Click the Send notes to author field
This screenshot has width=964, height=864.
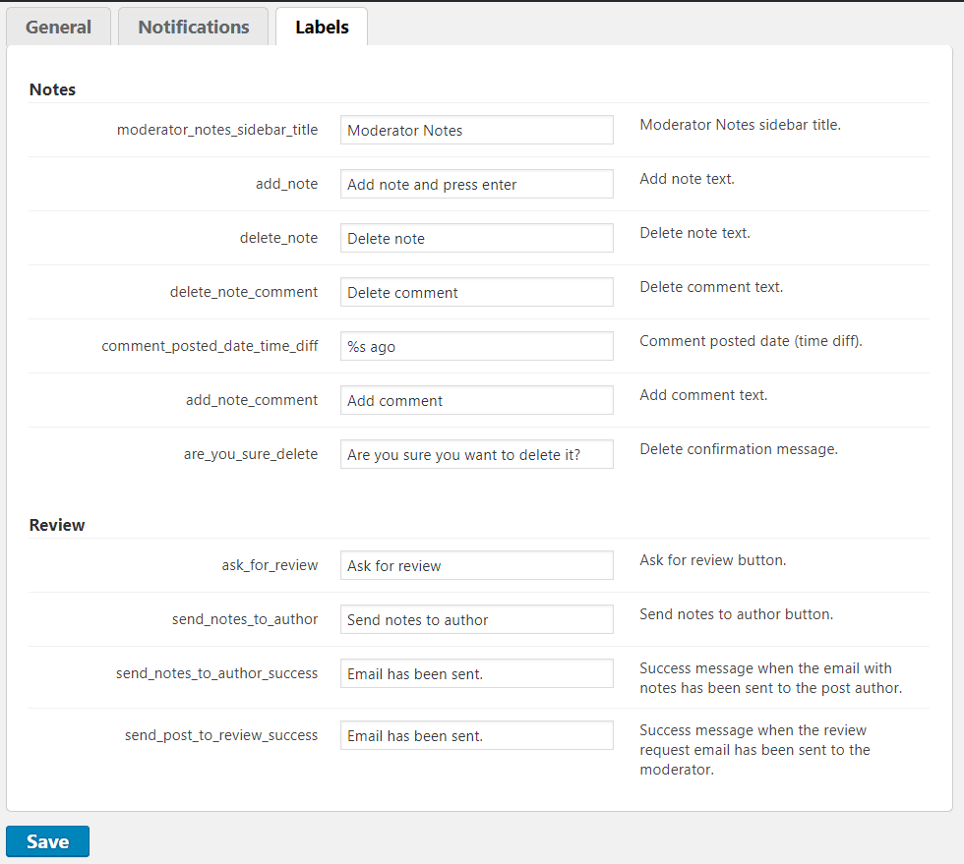[x=476, y=619]
